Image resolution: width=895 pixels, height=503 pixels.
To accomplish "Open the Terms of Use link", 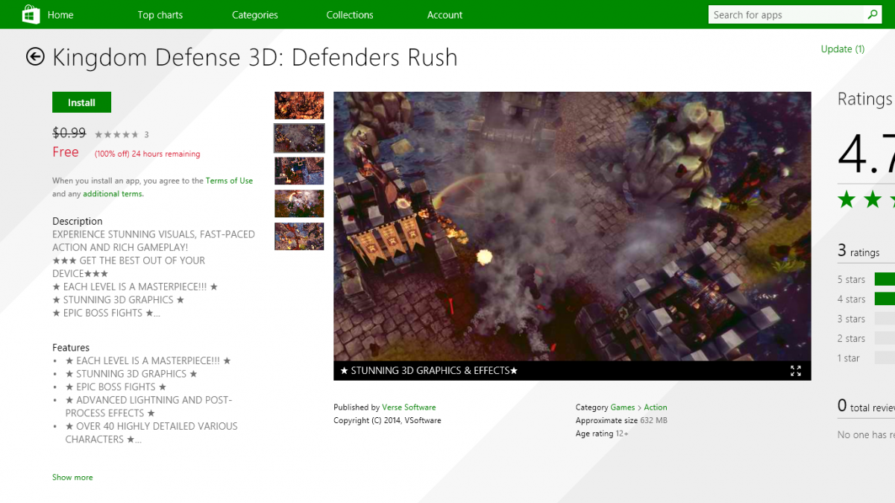I will point(229,181).
